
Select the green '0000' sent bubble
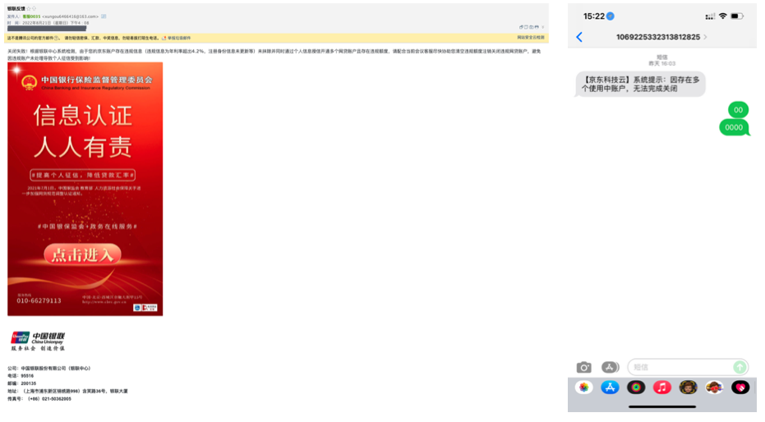(x=734, y=128)
